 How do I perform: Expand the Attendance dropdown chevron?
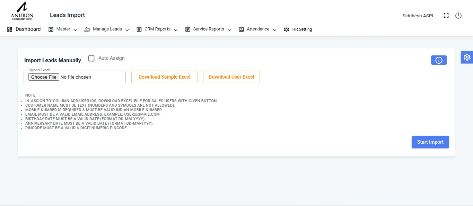[x=274, y=30]
